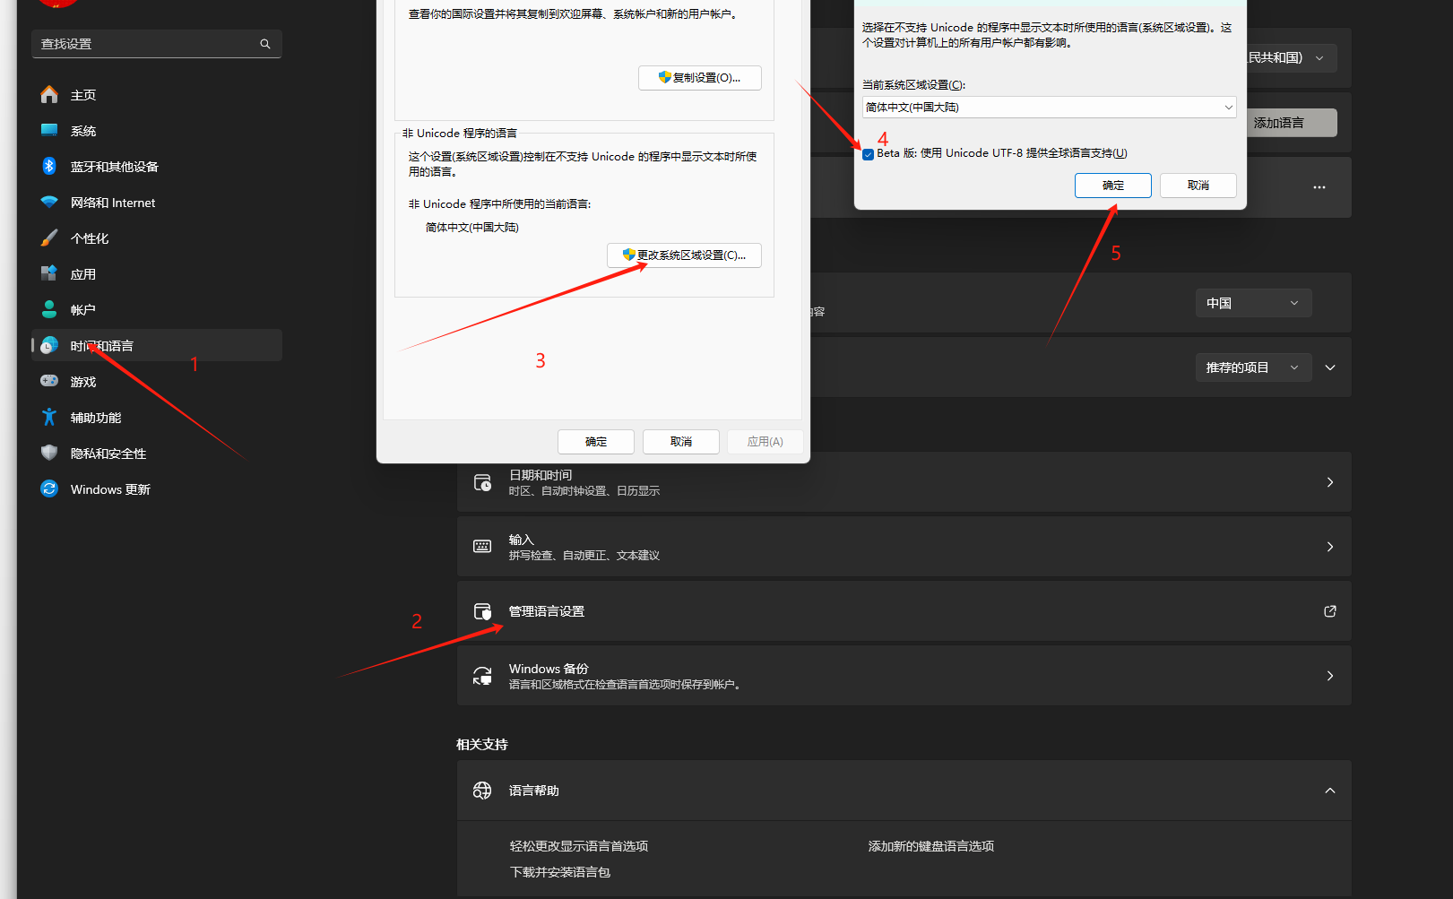
Task: Open the 隐私和安全性 shield icon
Action: click(x=49, y=453)
